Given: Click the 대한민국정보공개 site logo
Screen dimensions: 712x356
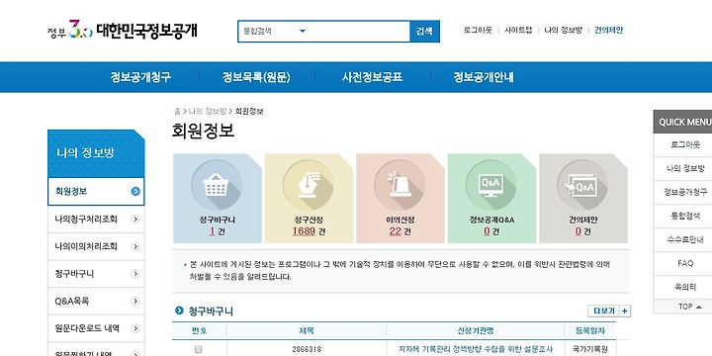Looking at the screenshot, I should pos(123,30).
